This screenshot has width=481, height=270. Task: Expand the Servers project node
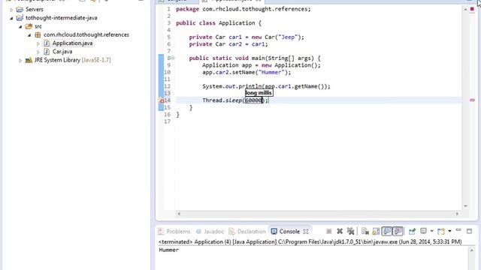[11, 10]
